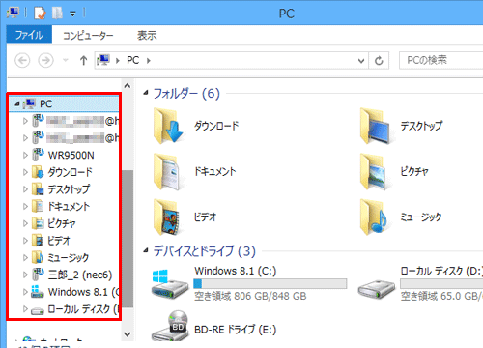Click the PC system icon in title bar
Screen dimensions: 483x348
coord(14,13)
